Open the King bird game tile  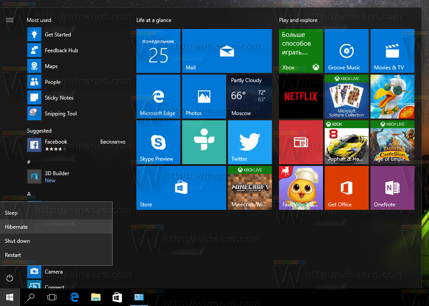coord(392,96)
